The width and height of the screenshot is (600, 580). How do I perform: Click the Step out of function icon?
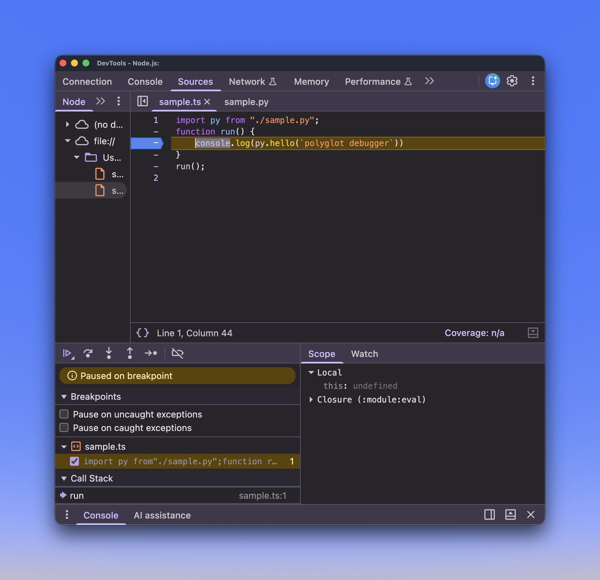(130, 353)
